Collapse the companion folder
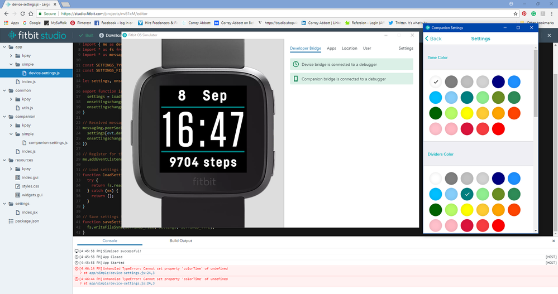The height and width of the screenshot is (294, 558). (5, 117)
